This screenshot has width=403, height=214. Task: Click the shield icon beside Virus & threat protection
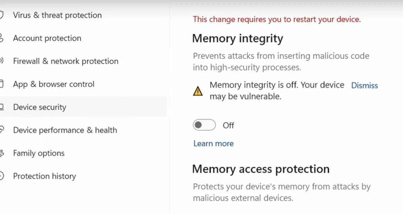point(1,15)
